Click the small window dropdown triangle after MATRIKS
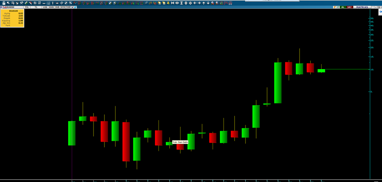The height and width of the screenshot is (182, 382). tap(373, 7)
